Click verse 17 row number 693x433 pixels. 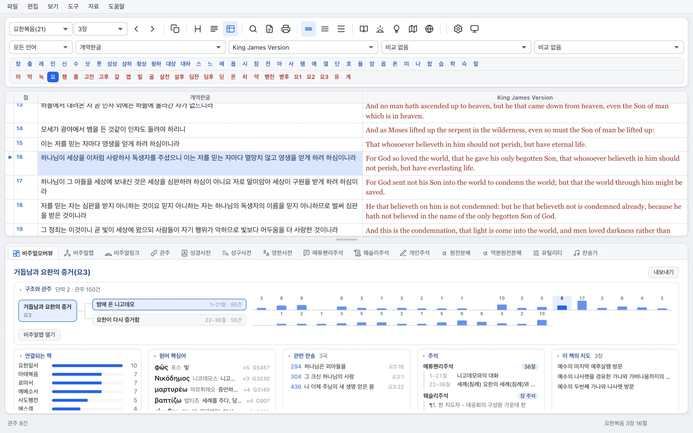tap(19, 181)
